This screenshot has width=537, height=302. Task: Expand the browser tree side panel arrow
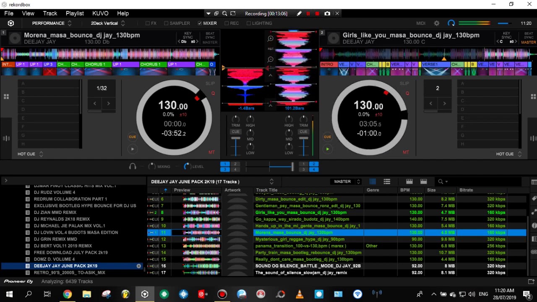tap(6, 181)
